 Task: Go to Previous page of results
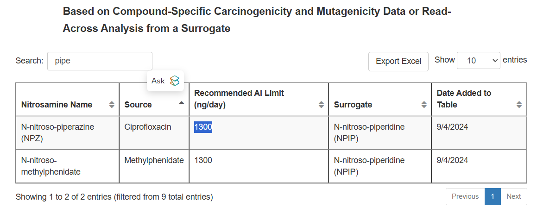point(465,196)
